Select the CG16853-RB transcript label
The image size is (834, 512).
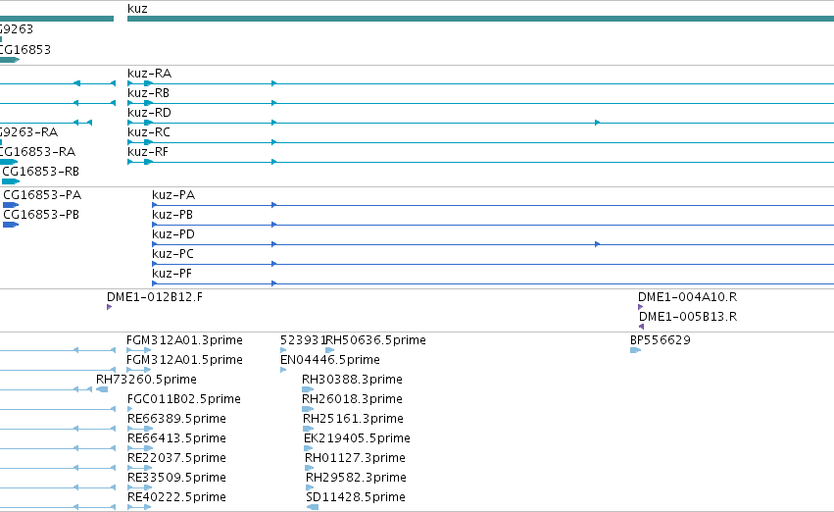(x=41, y=172)
